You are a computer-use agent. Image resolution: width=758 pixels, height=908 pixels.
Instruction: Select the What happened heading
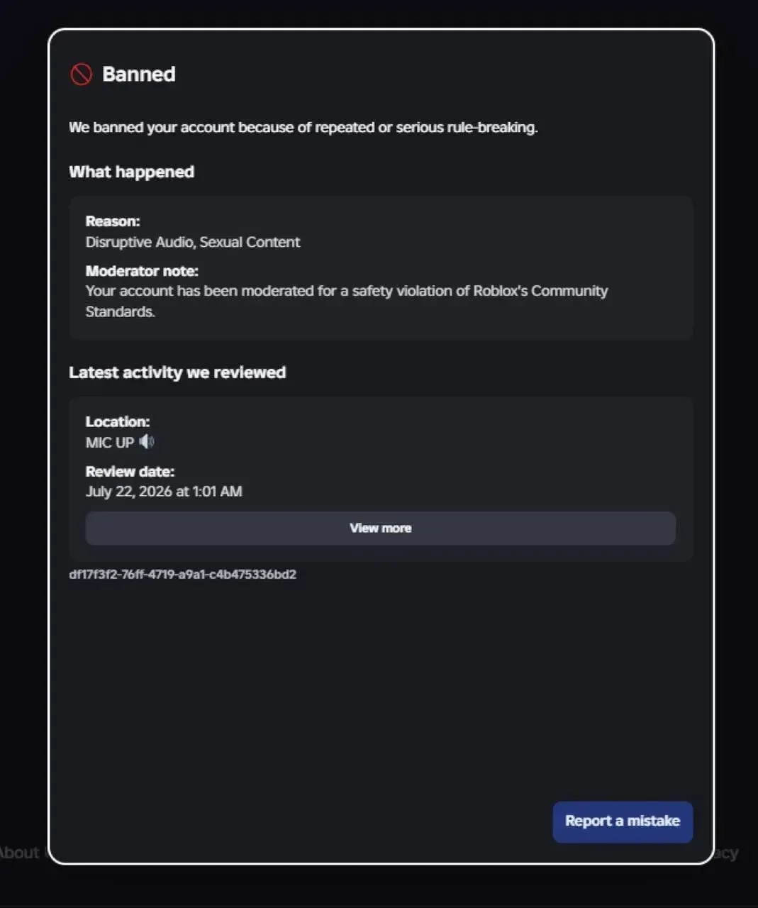tap(131, 172)
